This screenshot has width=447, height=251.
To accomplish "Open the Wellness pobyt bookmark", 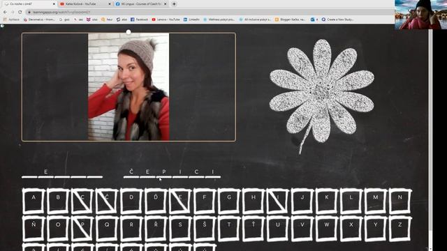I will click(219, 20).
